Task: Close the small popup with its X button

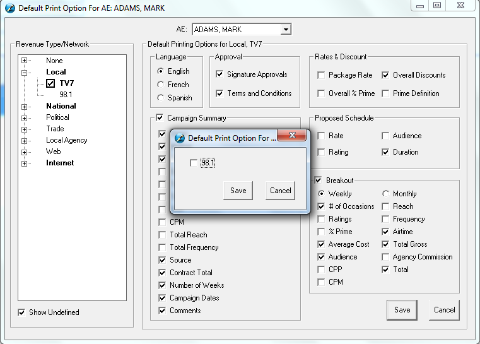Action: [x=292, y=136]
